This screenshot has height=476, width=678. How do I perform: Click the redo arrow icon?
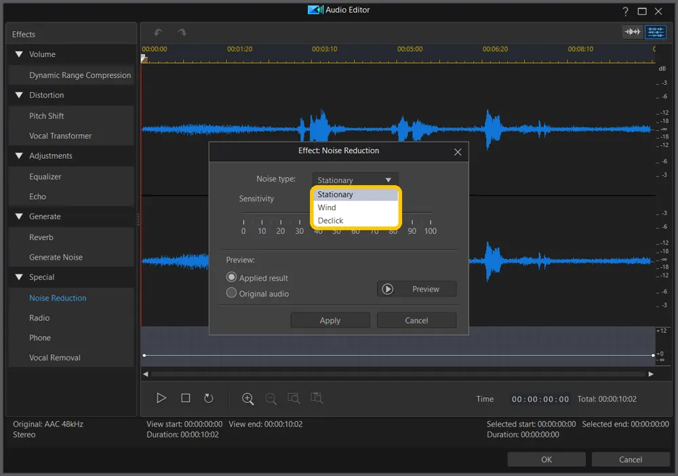click(x=182, y=33)
